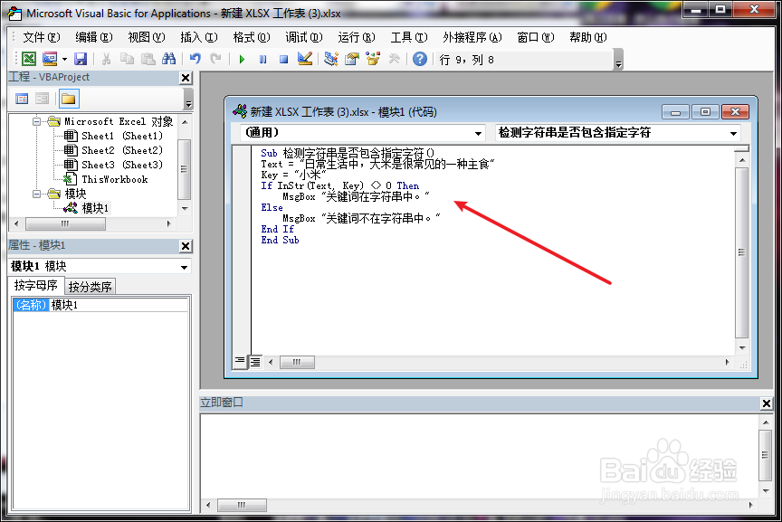Open the 文件(F) menu
782x522 pixels.
point(42,37)
